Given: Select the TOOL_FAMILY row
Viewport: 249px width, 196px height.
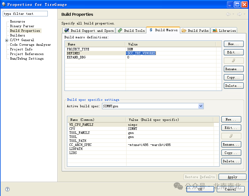Looking at the screenshot, I should [x=141, y=133].
